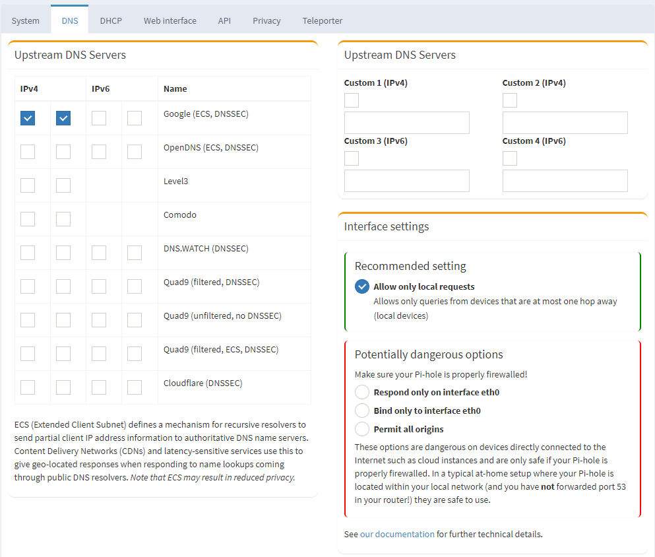Click the 'Interface settings' heading
The width and height of the screenshot is (655, 557).
387,226
